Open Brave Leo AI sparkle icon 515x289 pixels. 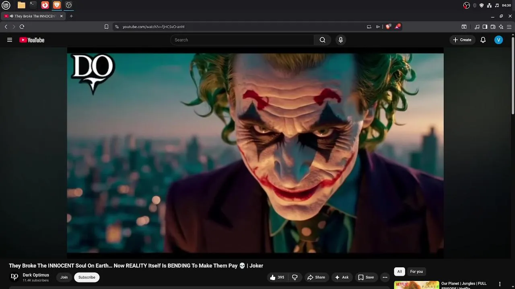(501, 27)
